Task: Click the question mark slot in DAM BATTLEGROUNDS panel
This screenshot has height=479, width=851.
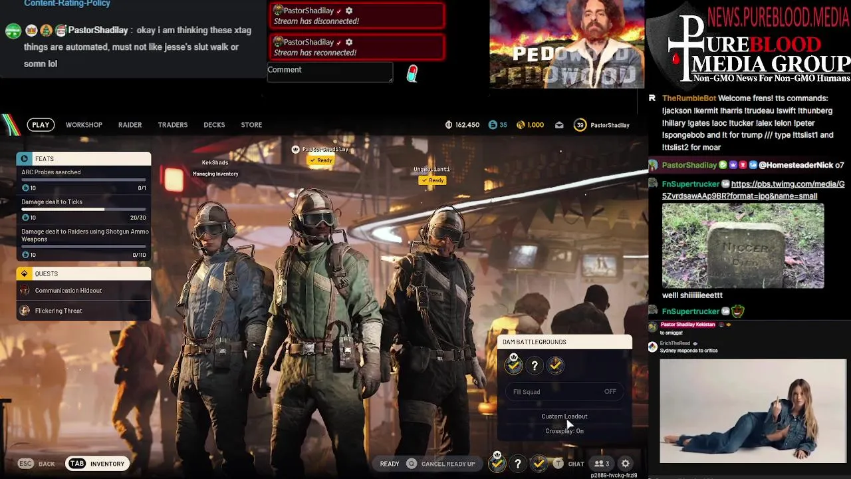Action: pyautogui.click(x=535, y=365)
